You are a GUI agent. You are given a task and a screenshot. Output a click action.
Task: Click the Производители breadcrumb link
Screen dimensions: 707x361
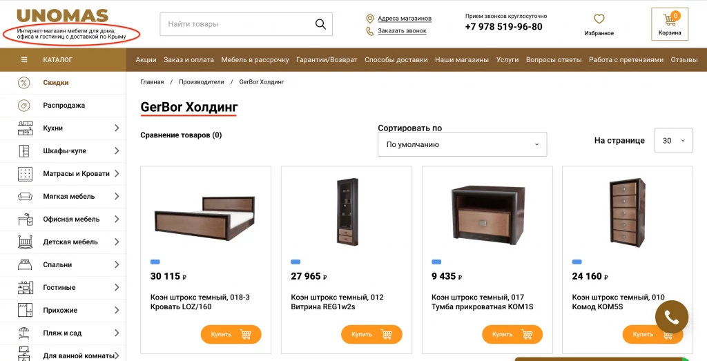coord(201,82)
